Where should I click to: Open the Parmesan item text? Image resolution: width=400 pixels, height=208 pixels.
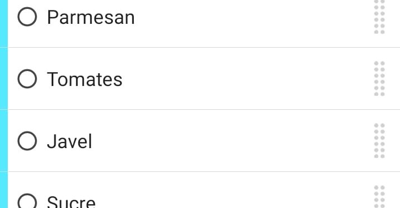point(91,17)
